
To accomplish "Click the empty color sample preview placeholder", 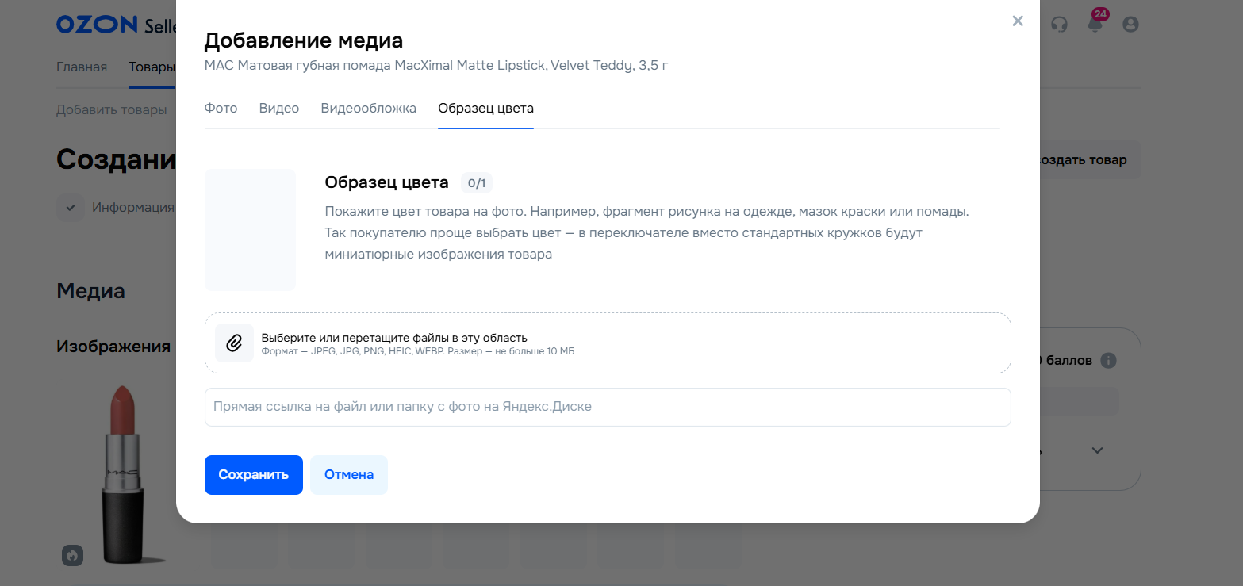I will pyautogui.click(x=250, y=230).
